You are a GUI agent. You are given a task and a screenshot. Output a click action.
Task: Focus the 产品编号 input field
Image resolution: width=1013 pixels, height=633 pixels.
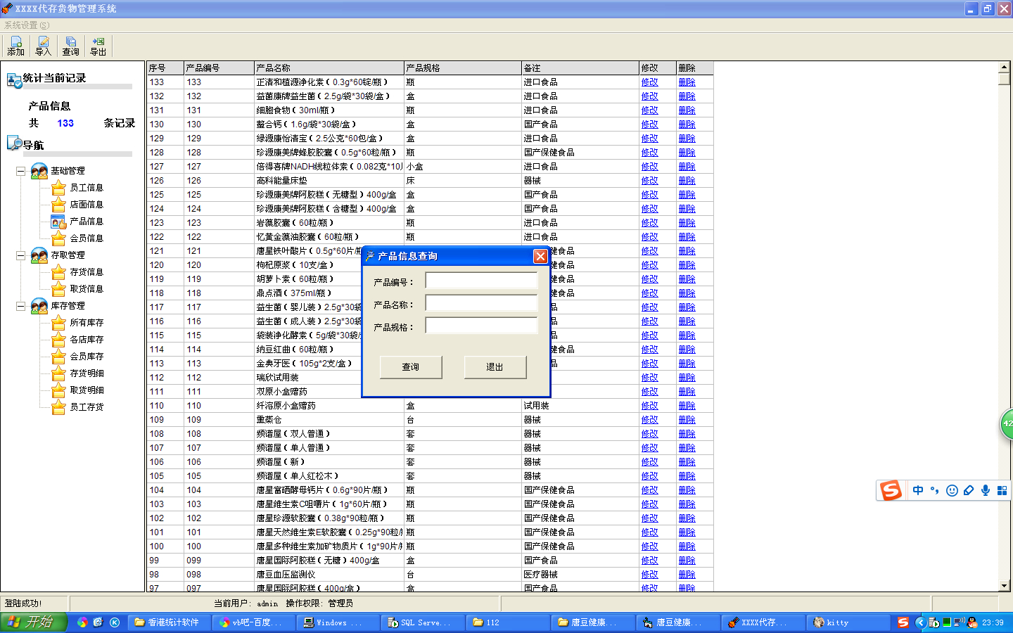click(481, 281)
